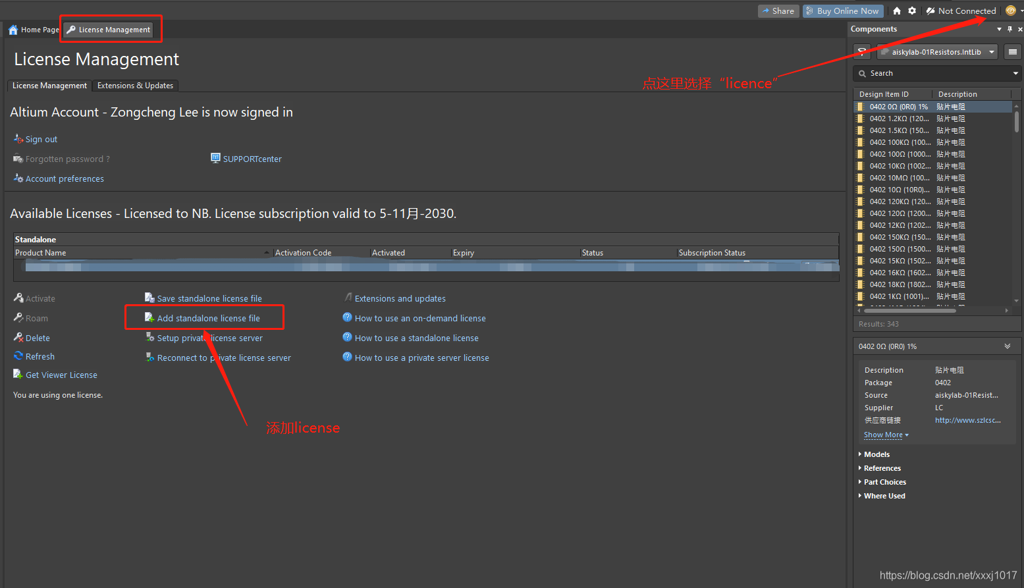This screenshot has width=1024, height=588.
Task: Open How to use a private server license
Action: click(x=421, y=358)
